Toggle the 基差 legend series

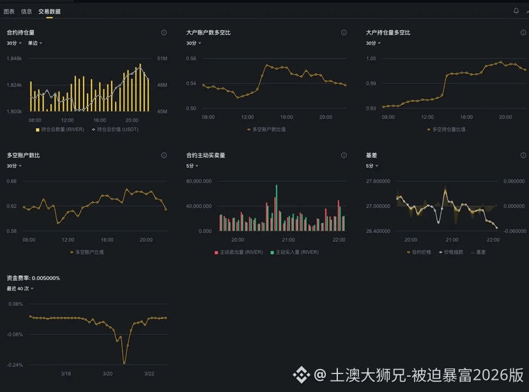point(478,252)
